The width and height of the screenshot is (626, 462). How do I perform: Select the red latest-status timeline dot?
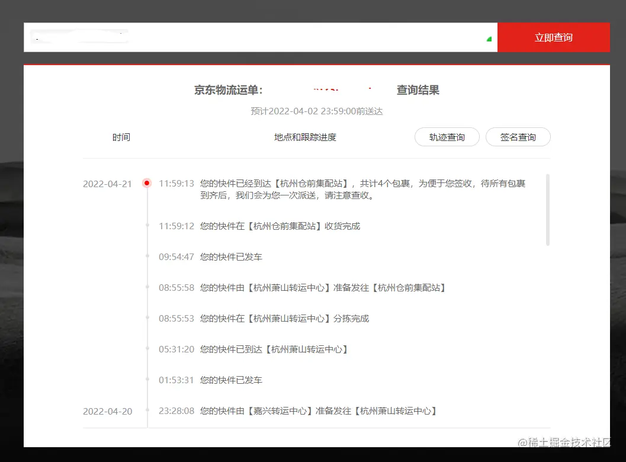tap(147, 183)
